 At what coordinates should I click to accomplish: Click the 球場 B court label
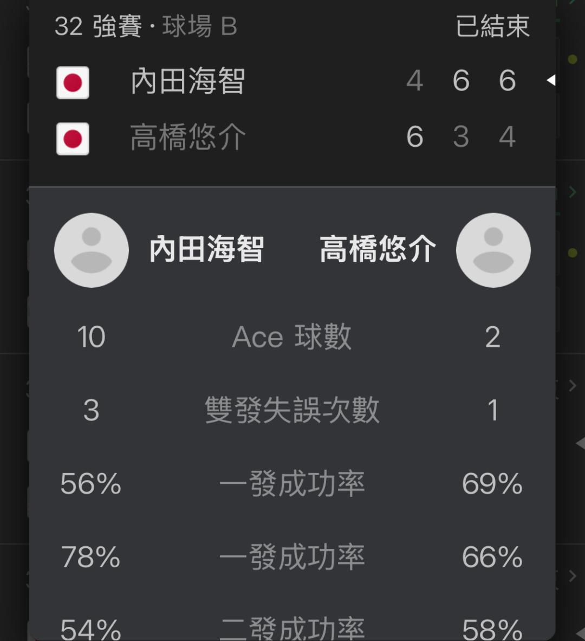point(200,27)
